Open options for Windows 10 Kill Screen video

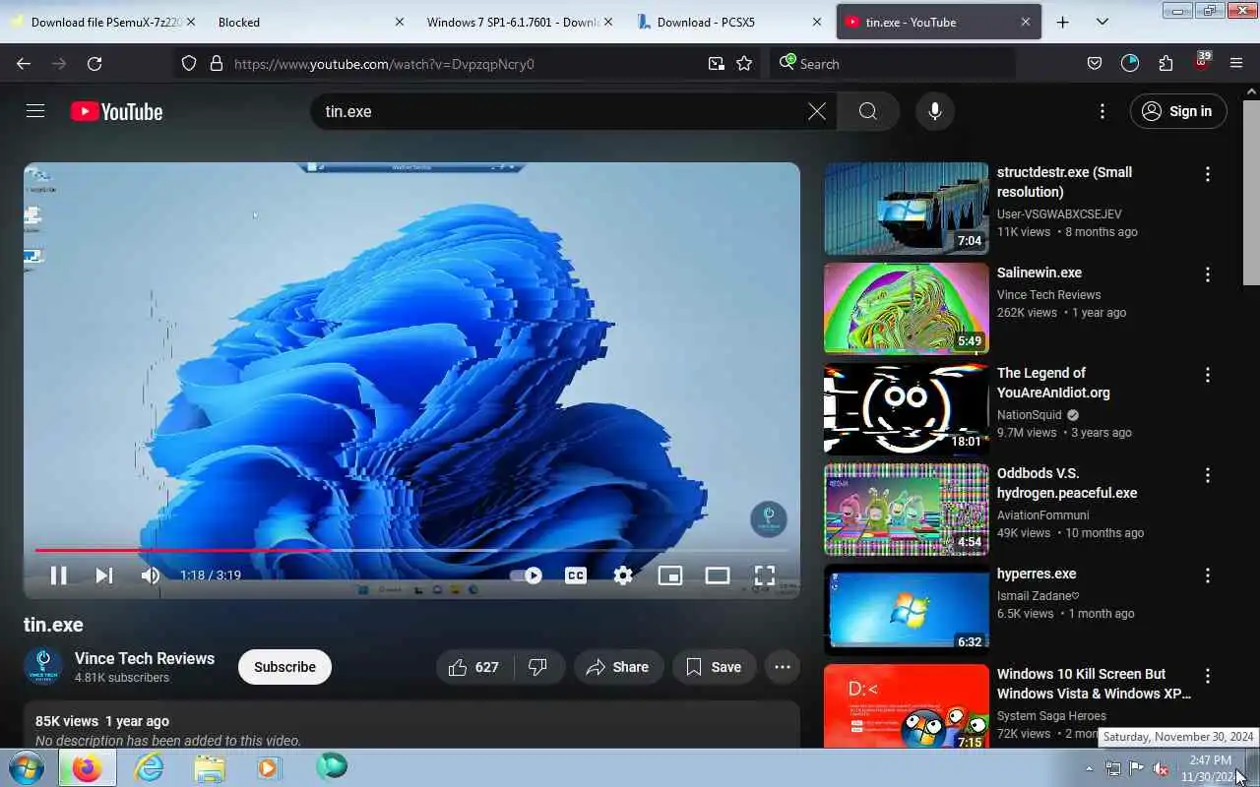pos(1208,676)
